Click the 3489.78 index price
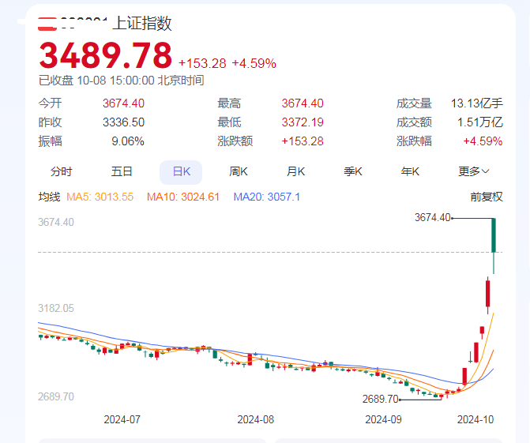 106,55
